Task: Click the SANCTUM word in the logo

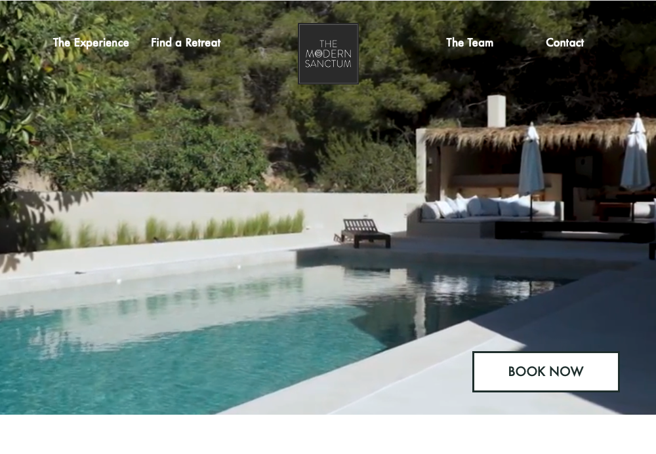Action: (x=329, y=64)
